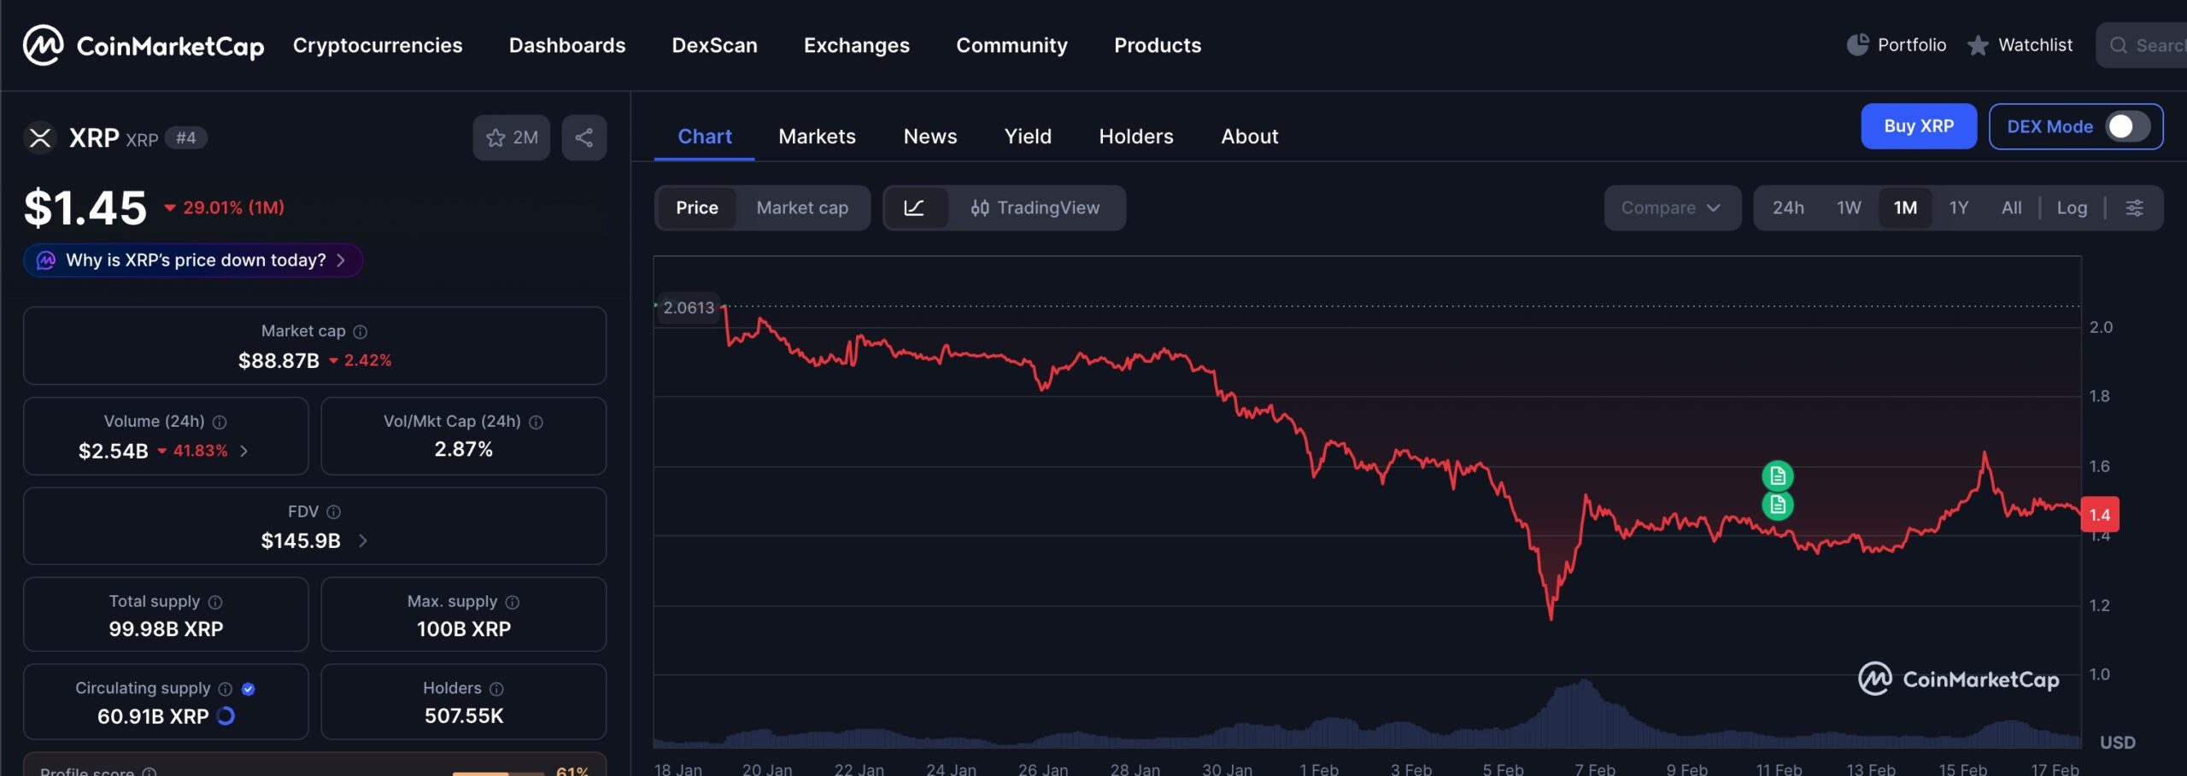
Task: Open the Compare dropdown
Action: [x=1672, y=207]
